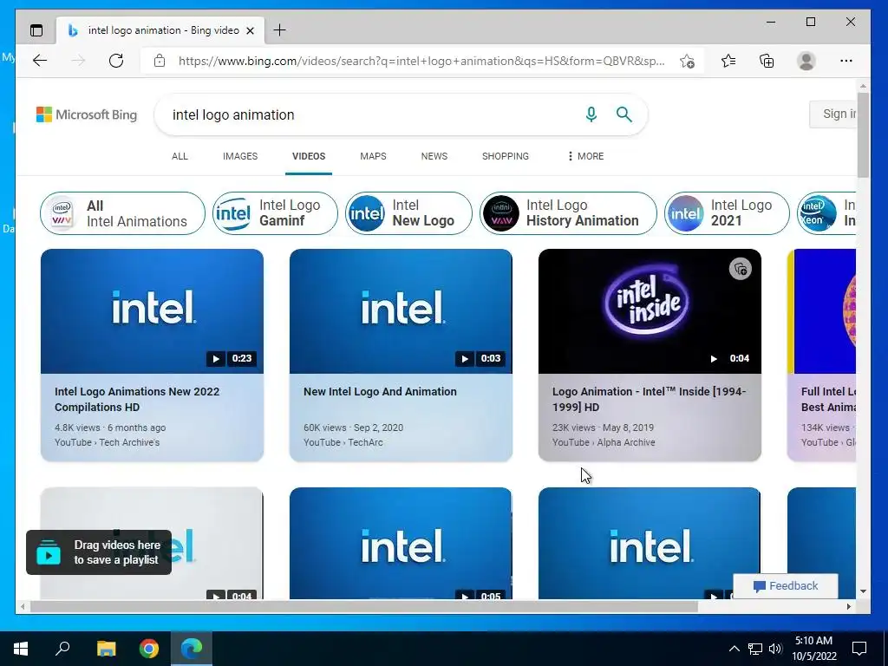This screenshot has height=666, width=888.
Task: Select the Intel Logo 2021 chip
Action: click(x=727, y=213)
